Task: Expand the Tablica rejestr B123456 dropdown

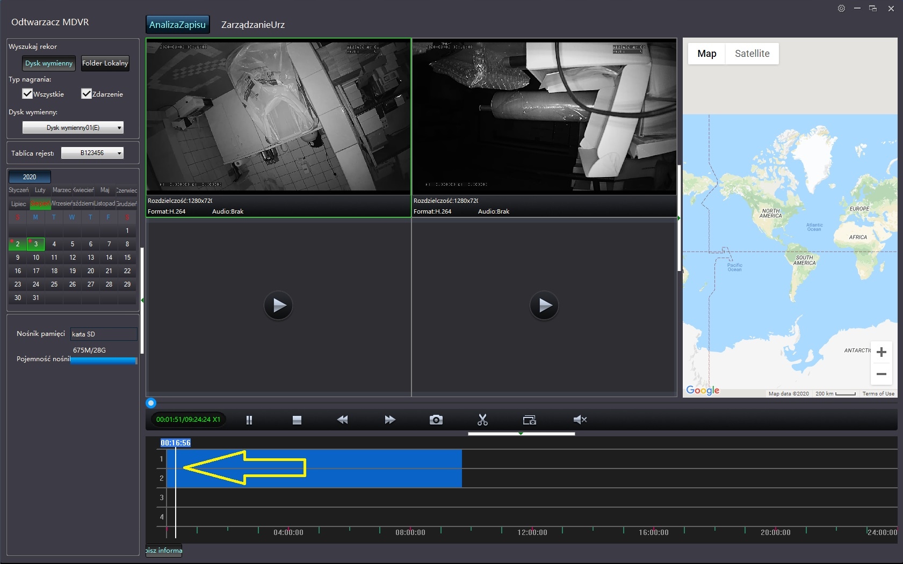Action: (x=92, y=153)
